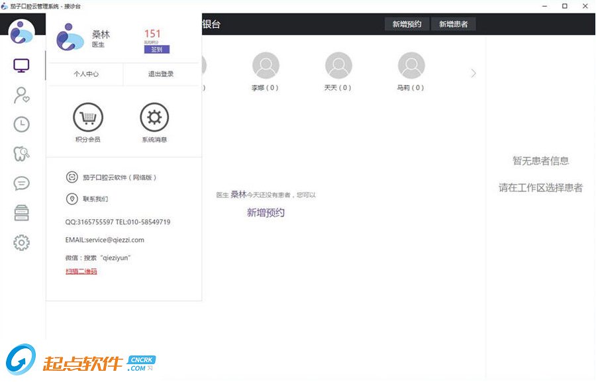Image resolution: width=596 pixels, height=384 pixels.
Task: Open the settings gear in sidebar
Action: (22, 242)
